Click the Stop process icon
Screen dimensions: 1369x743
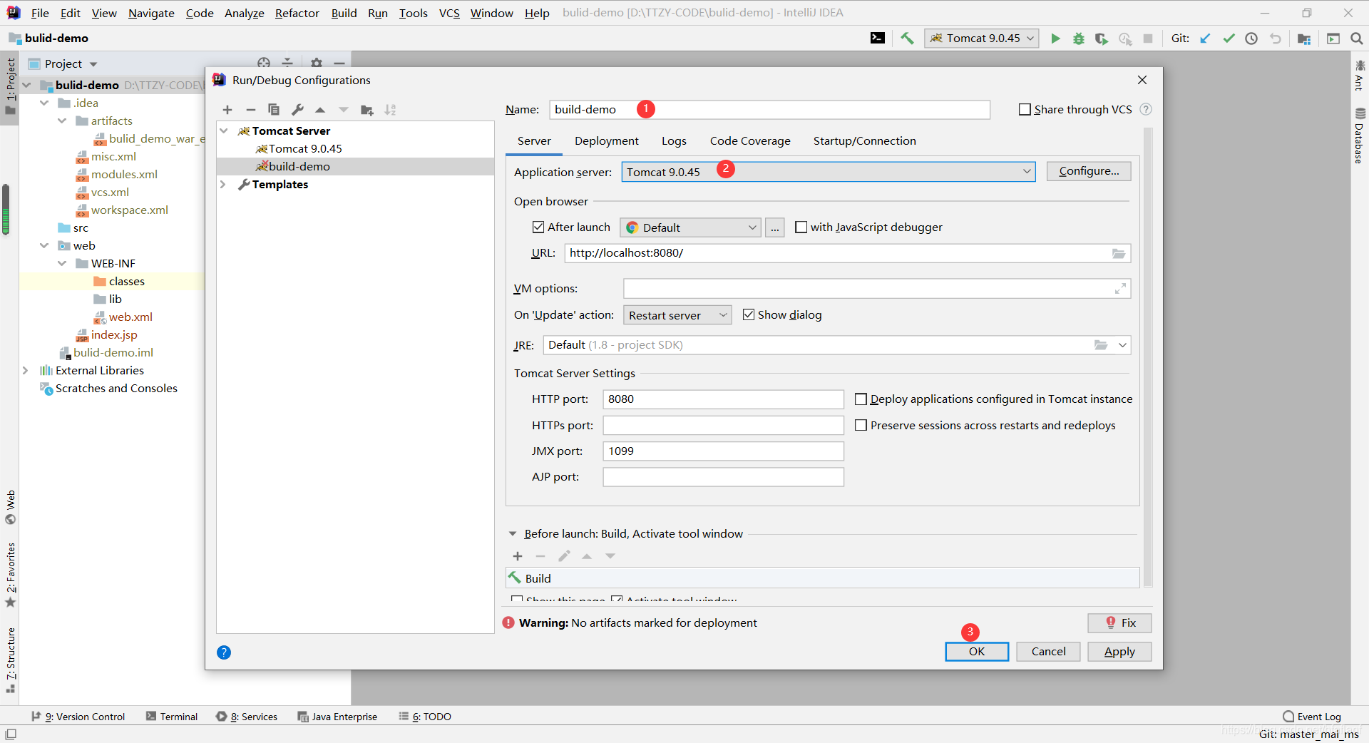(1149, 39)
